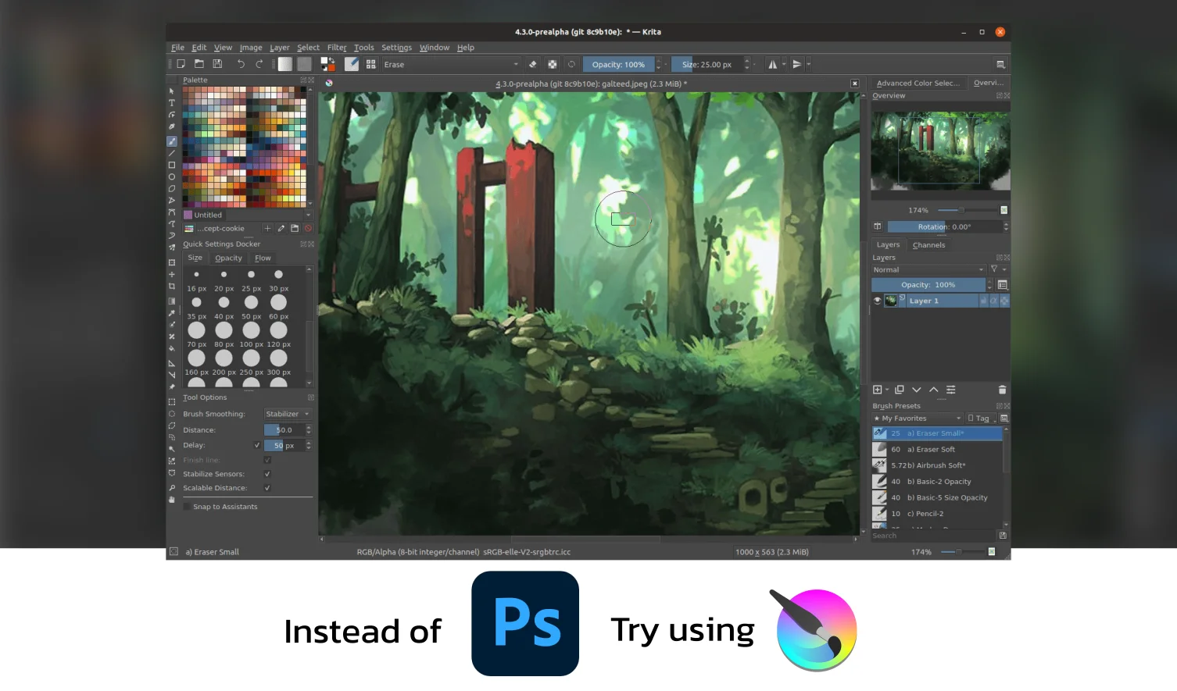The width and height of the screenshot is (1177, 691).
Task: Click the Tag button in Brush Presets
Action: pyautogui.click(x=979, y=418)
